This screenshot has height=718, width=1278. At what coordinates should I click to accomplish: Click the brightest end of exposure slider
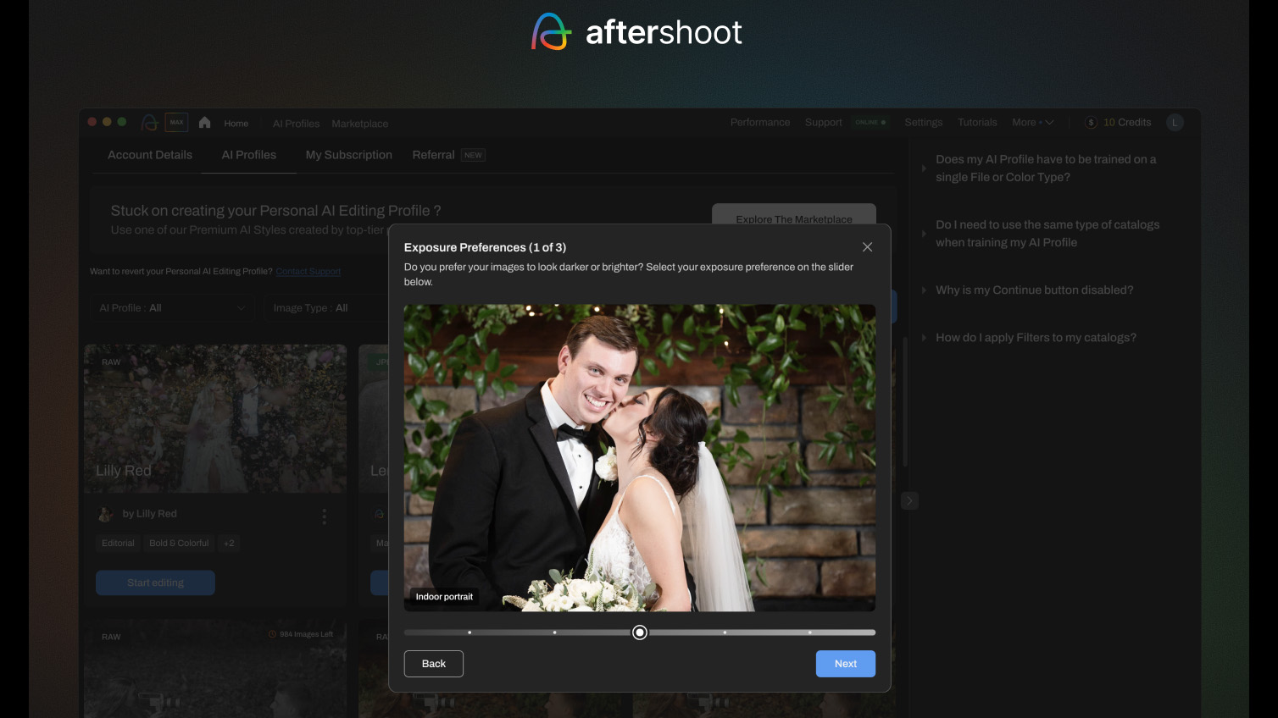click(872, 632)
